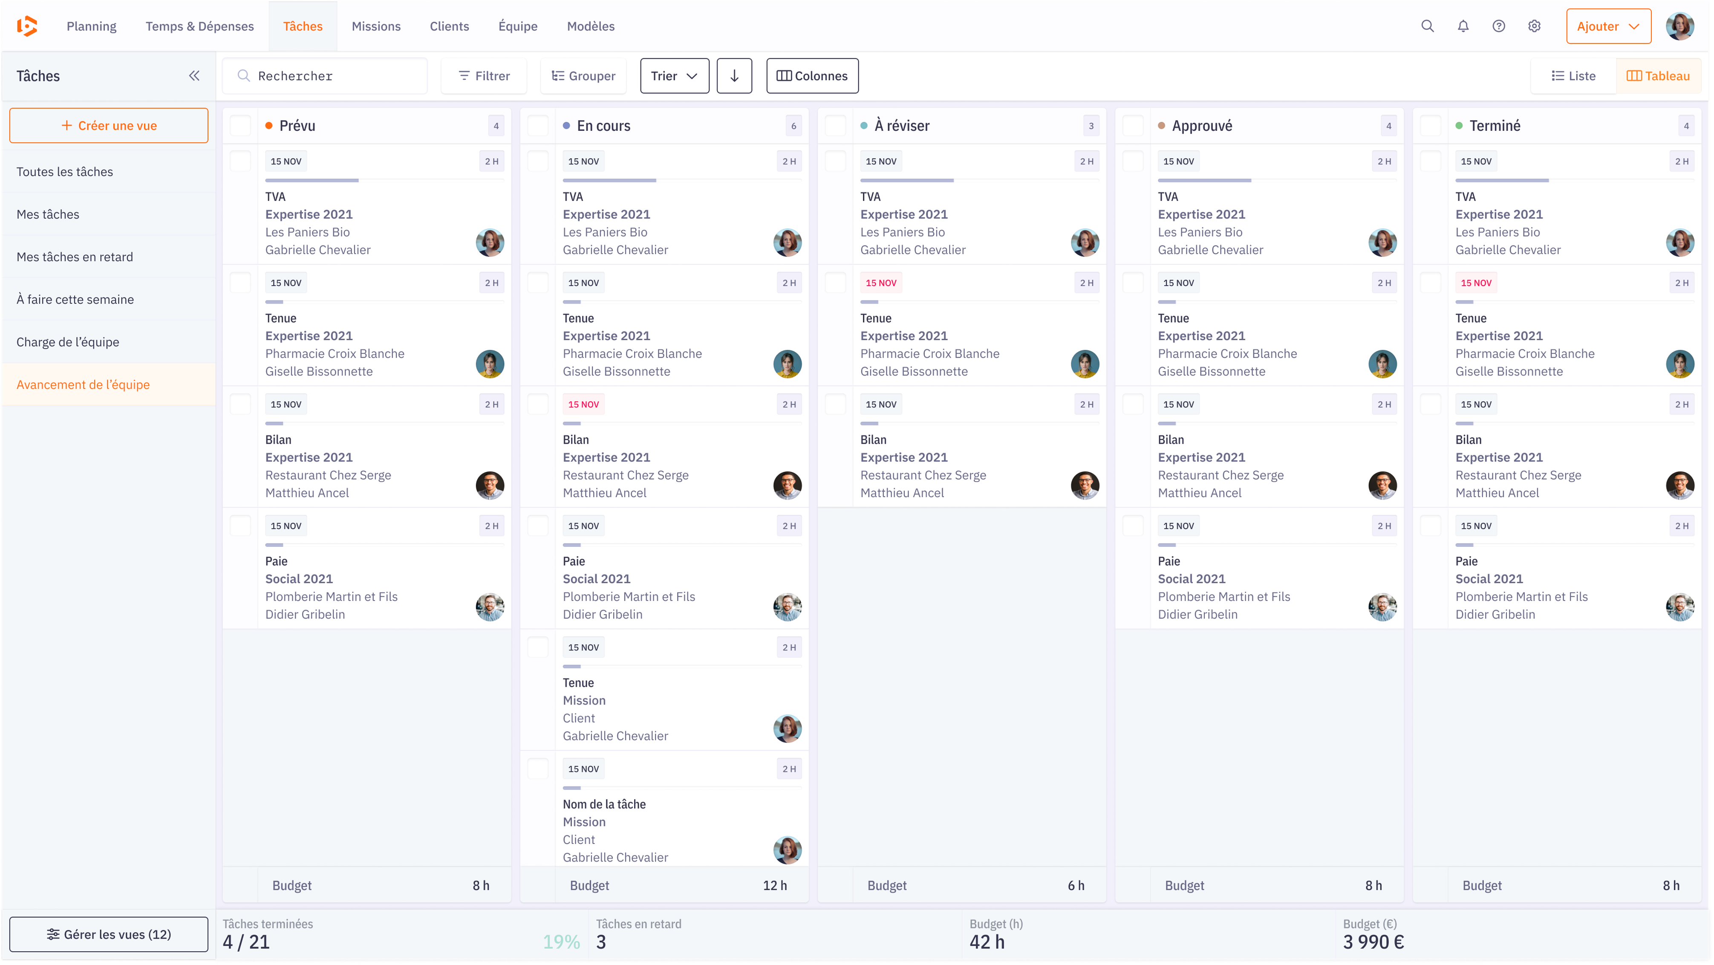
Task: Check the Terminé Paie card checkbox
Action: [1430, 526]
